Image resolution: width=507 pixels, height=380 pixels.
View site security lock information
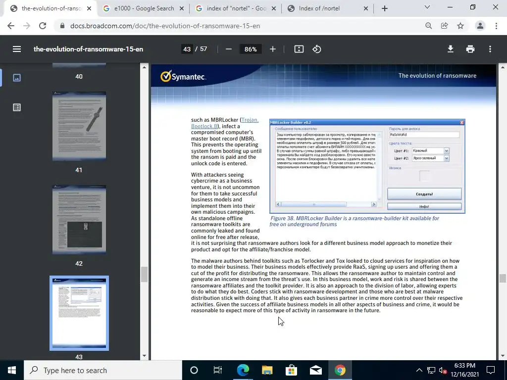click(x=62, y=26)
